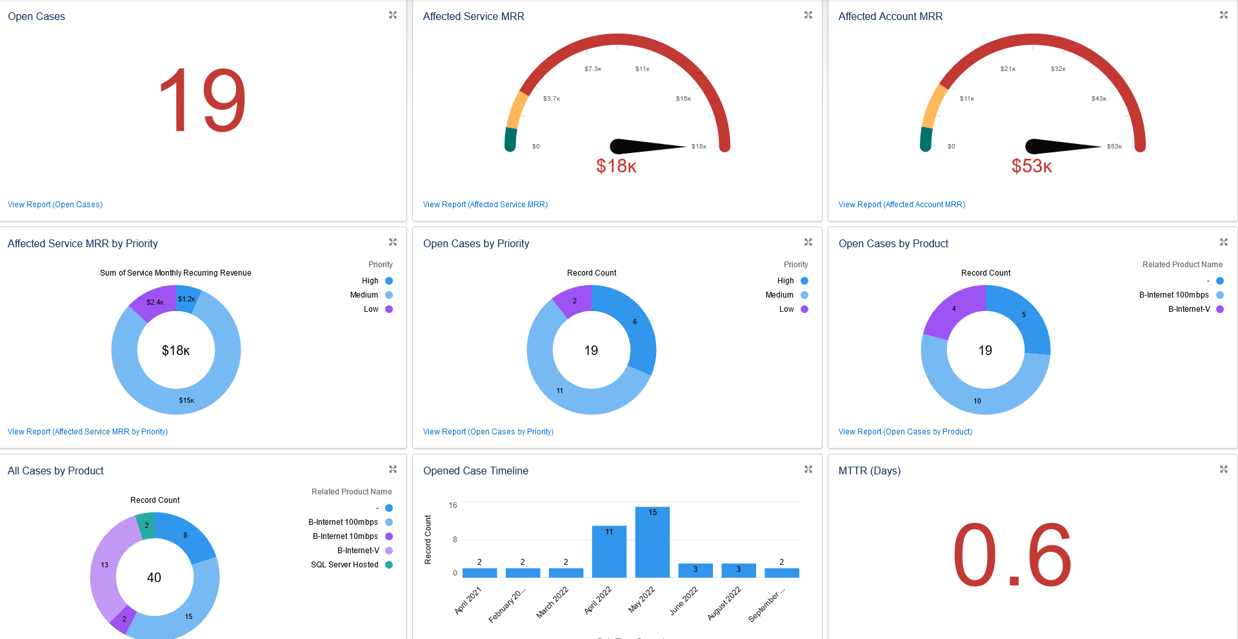This screenshot has height=639, width=1238.
Task: Click the All Cases donut total 40
Action: pos(154,578)
